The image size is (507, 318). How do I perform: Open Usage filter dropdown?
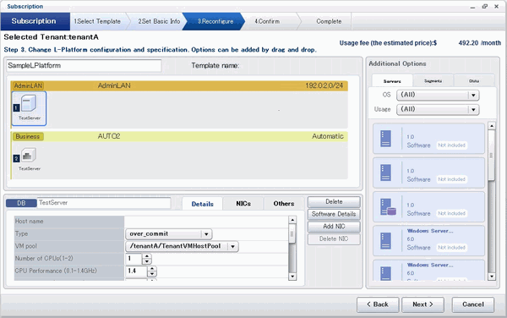tap(473, 110)
